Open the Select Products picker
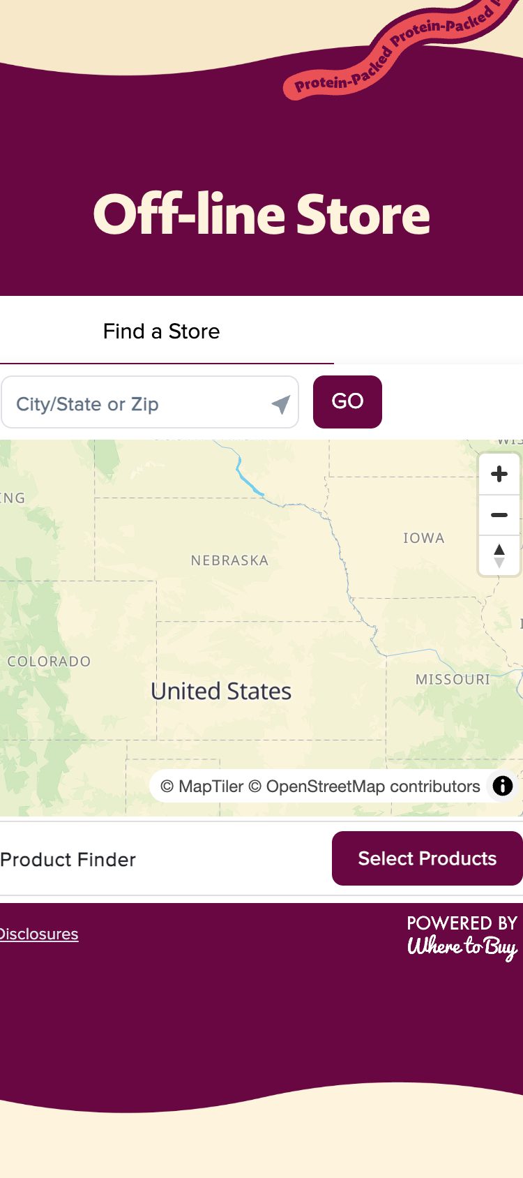 pyautogui.click(x=427, y=858)
